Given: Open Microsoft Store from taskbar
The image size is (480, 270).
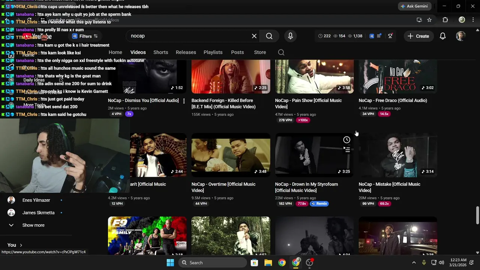Looking at the screenshot, I should 254,262.
